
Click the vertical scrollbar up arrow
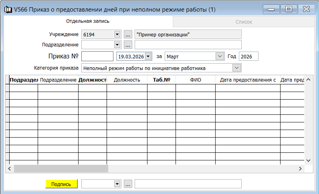pyautogui.click(x=308, y=80)
